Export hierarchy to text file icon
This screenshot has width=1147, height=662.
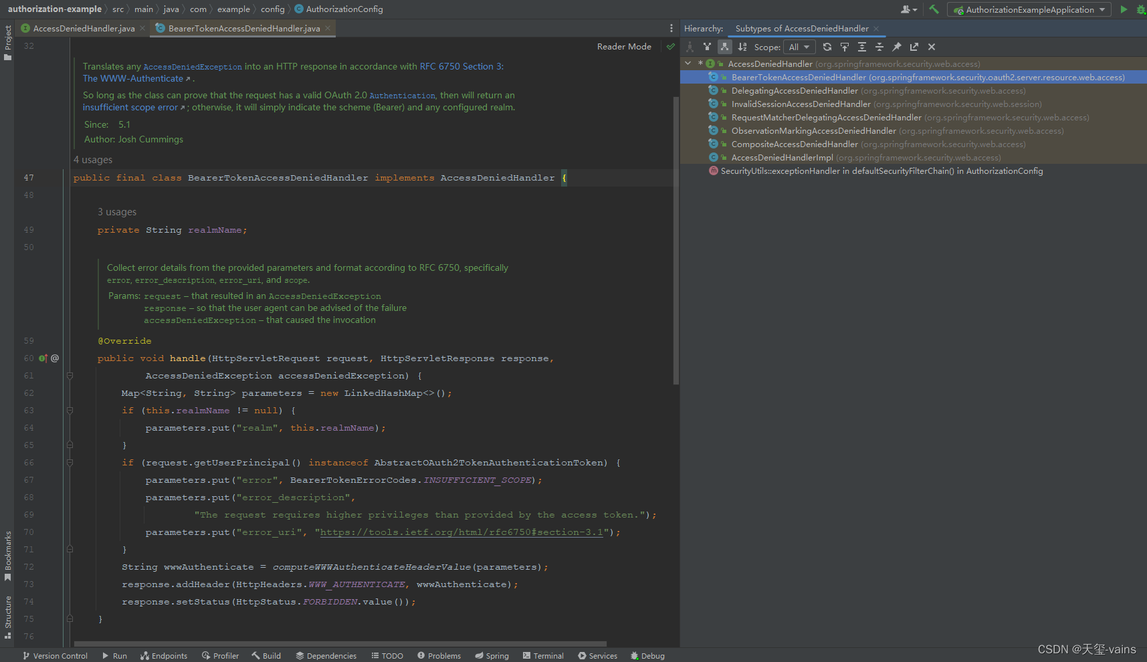[914, 47]
